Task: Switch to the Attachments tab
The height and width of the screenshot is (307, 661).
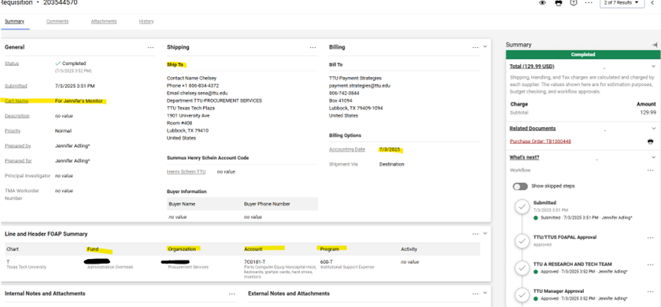Action: pos(104,21)
